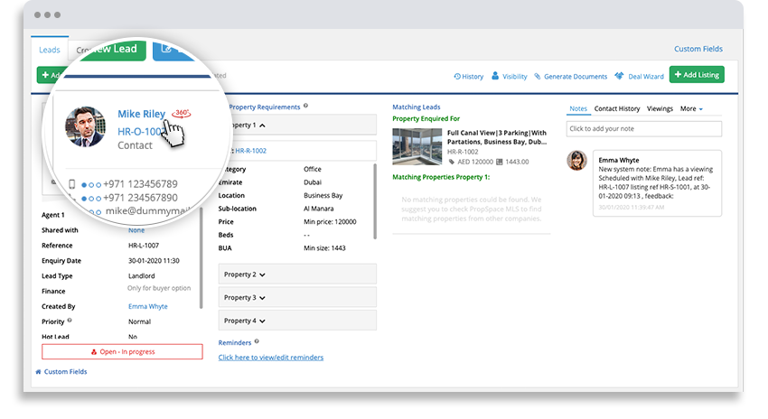Click Emma Whyte's avatar in notes

[x=577, y=161]
